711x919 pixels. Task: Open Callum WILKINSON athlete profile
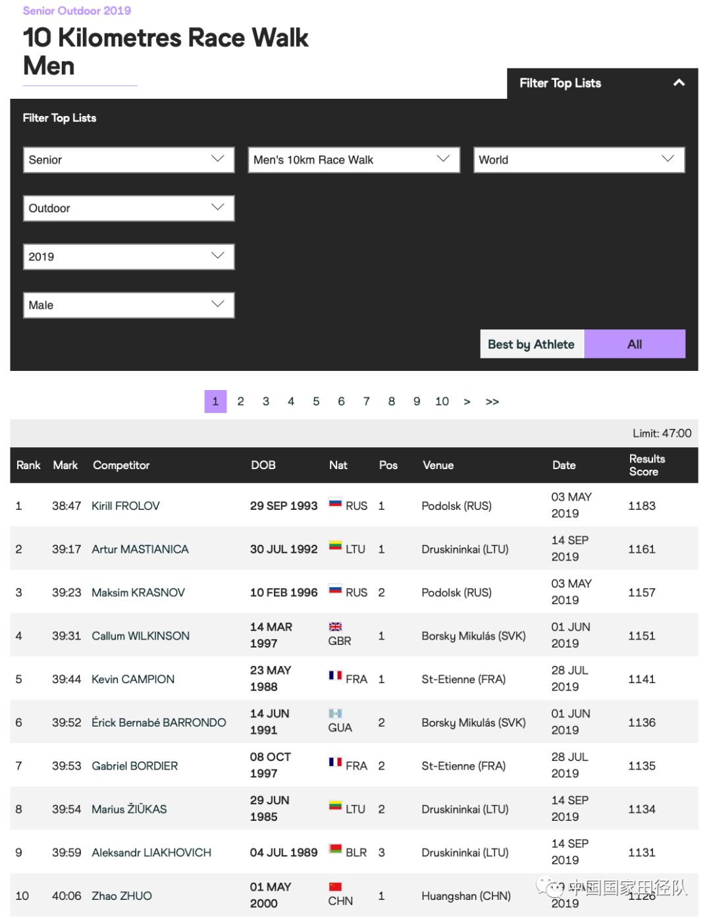pyautogui.click(x=141, y=636)
